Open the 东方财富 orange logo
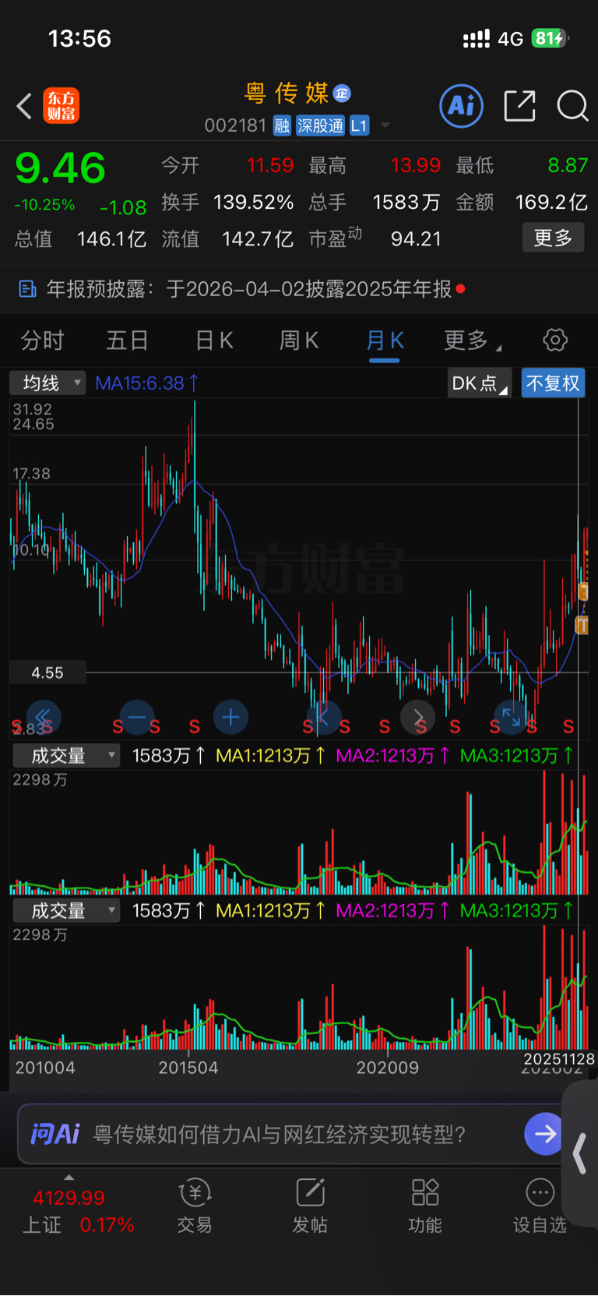This screenshot has width=598, height=1296. click(x=62, y=106)
